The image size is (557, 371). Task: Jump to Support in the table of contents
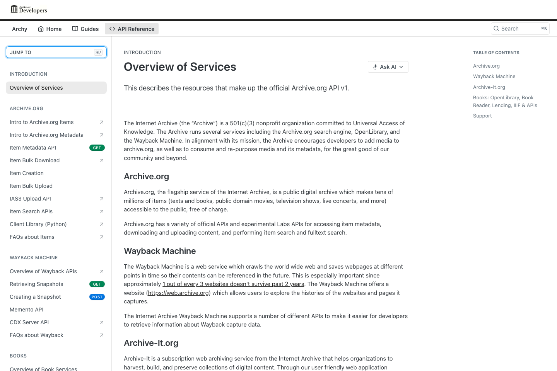click(x=482, y=116)
